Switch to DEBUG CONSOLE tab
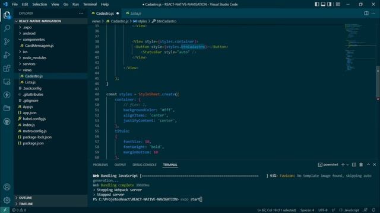The height and width of the screenshot is (213, 380). click(x=144, y=164)
